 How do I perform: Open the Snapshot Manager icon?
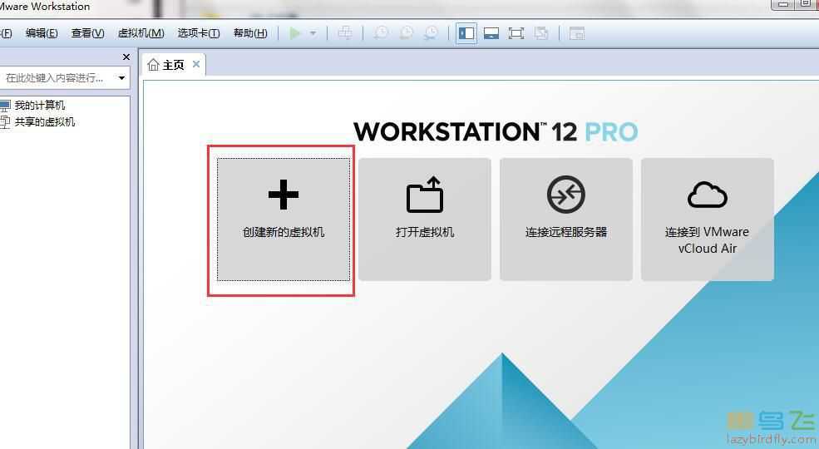(x=432, y=33)
